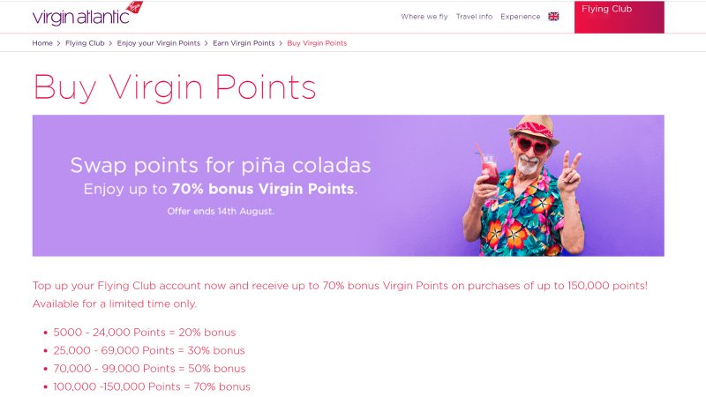Click the chevron after Home breadcrumb
The width and height of the screenshot is (706, 397).
coord(59,43)
